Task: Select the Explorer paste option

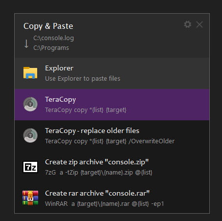Action: (112, 73)
